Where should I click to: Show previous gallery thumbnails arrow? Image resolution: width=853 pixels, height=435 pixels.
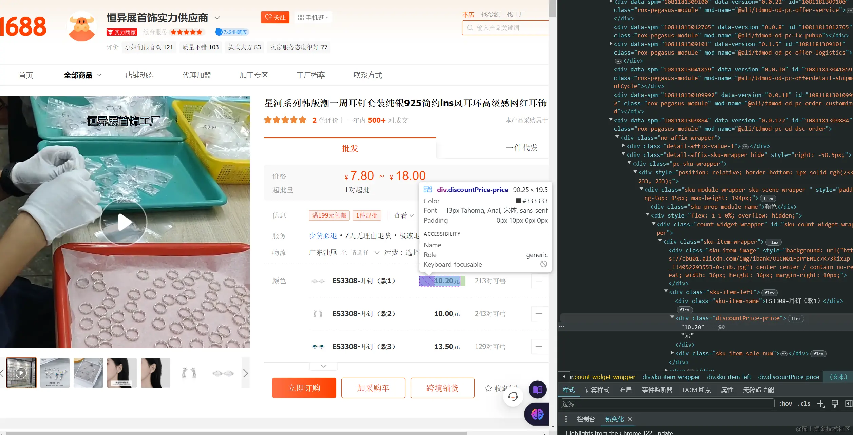click(x=2, y=373)
